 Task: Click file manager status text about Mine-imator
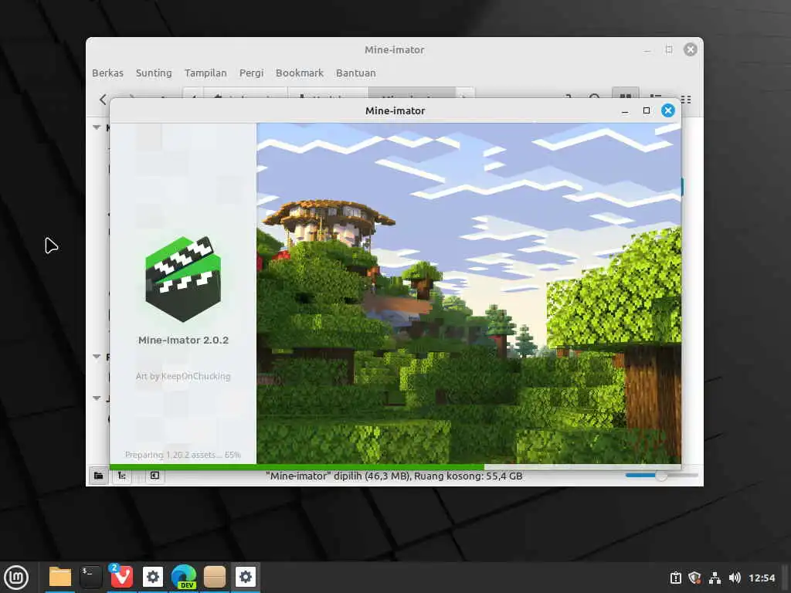394,476
